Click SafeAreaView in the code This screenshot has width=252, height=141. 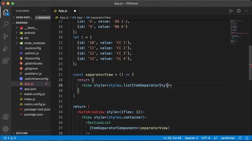pos(92,112)
